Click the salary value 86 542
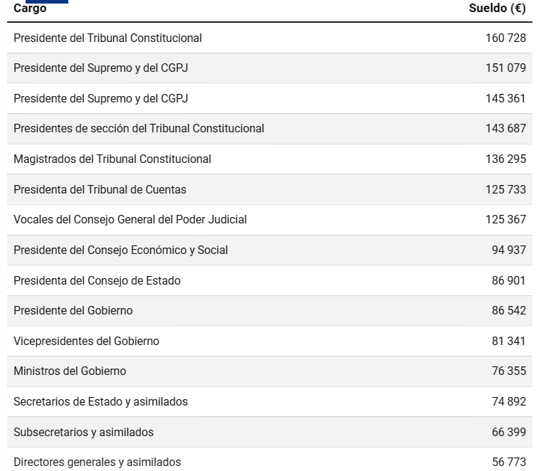This screenshot has width=541, height=471. (509, 311)
